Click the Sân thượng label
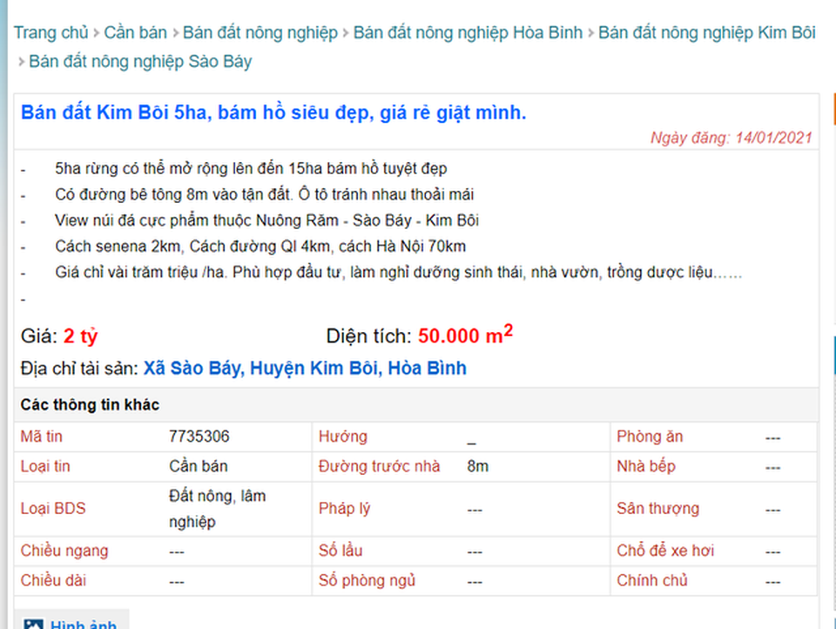 click(657, 509)
